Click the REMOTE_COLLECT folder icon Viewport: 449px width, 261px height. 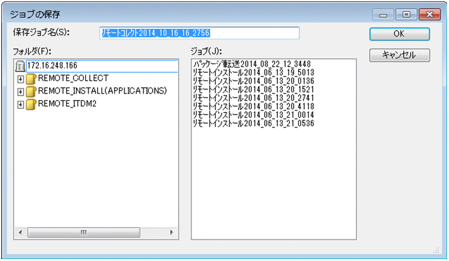[x=31, y=78]
